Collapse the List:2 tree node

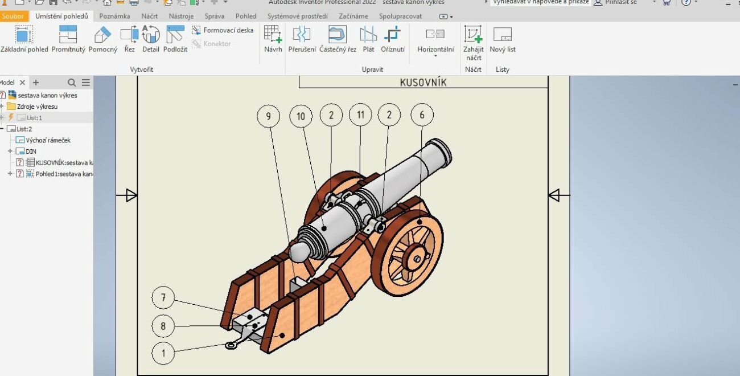point(2,129)
